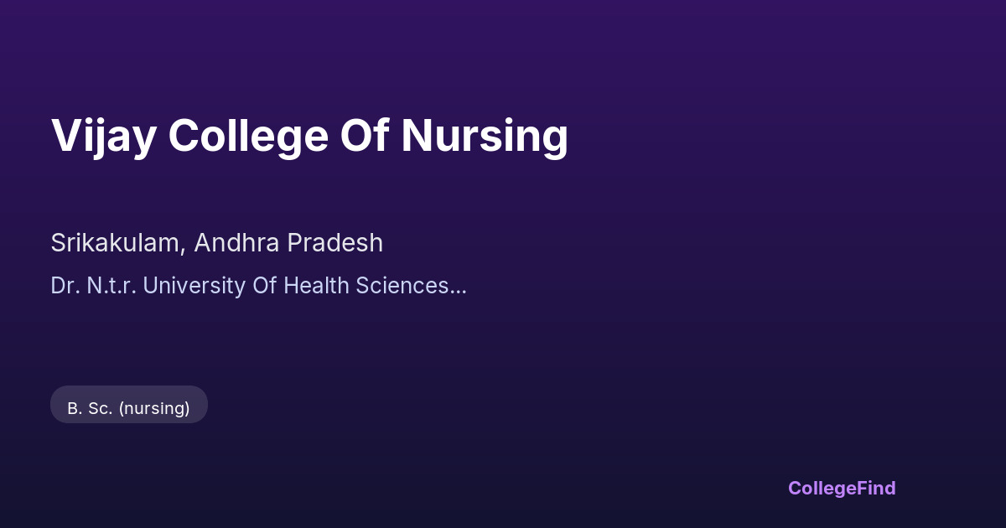Viewport: 1006px width, 528px height.
Task: Select the word Srikakulam in the location
Action: pyautogui.click(x=117, y=243)
